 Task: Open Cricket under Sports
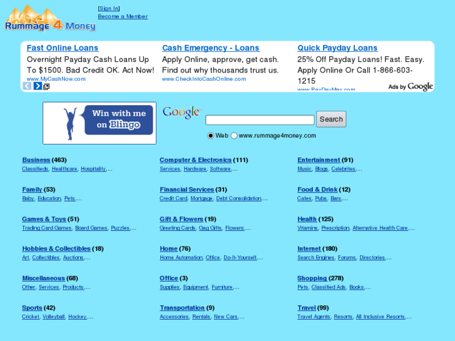(x=31, y=317)
